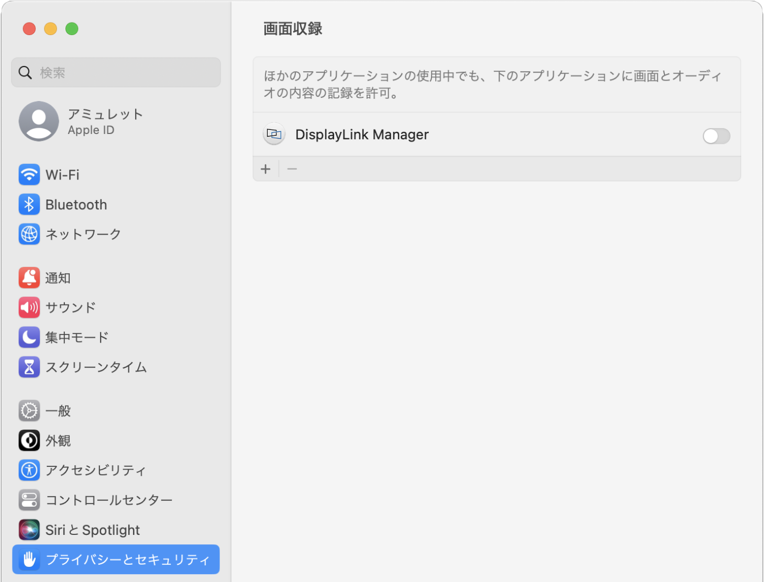The height and width of the screenshot is (582, 764).
Task: Click the コントロールセンター switches icon
Action: (x=29, y=500)
